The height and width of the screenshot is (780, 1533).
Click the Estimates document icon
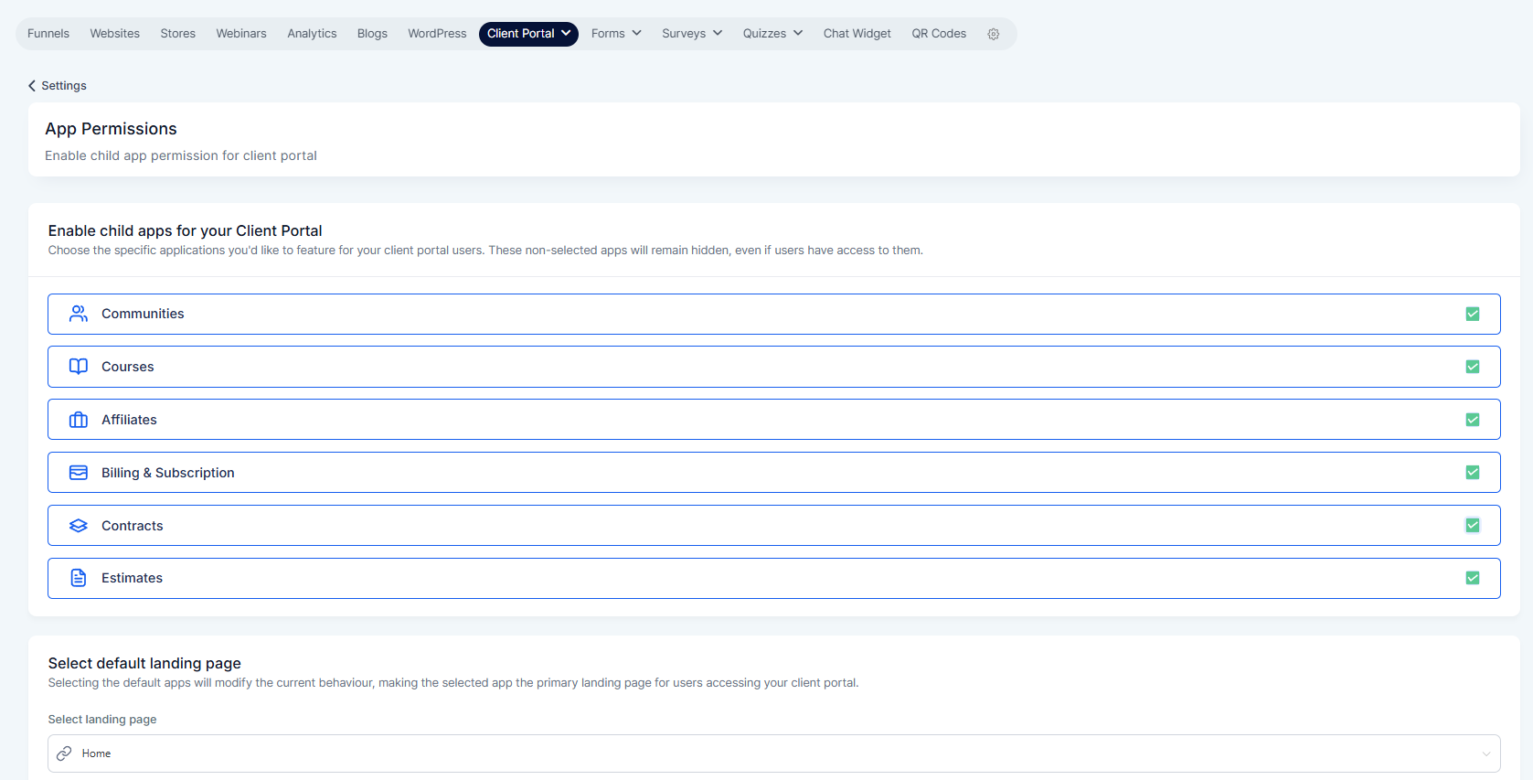click(79, 578)
